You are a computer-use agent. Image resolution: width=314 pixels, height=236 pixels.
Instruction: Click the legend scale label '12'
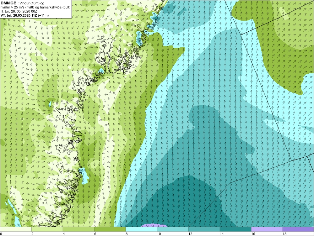190,234
